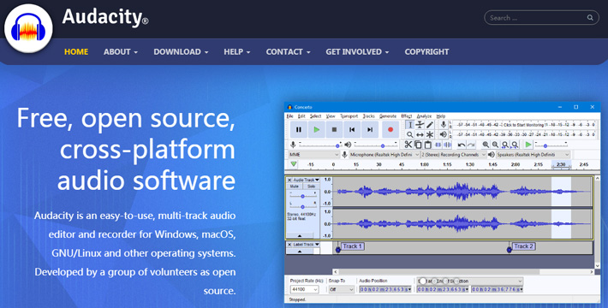Viewport: 608px width, 308px height.
Task: Select the Envelope tool
Action: coord(420,125)
